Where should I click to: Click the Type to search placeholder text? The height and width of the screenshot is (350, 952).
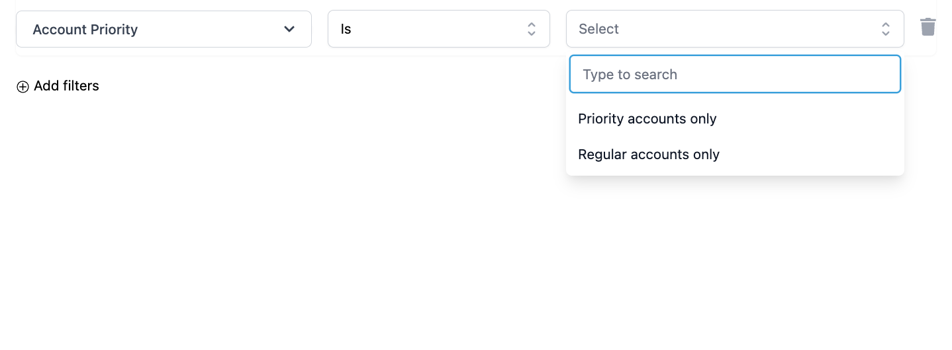coord(630,75)
